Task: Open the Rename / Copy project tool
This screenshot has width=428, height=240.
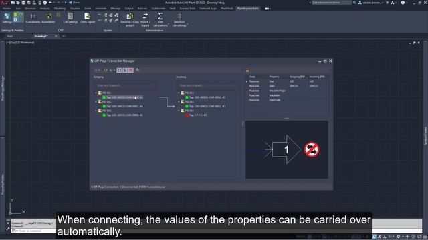Action: click(130, 19)
